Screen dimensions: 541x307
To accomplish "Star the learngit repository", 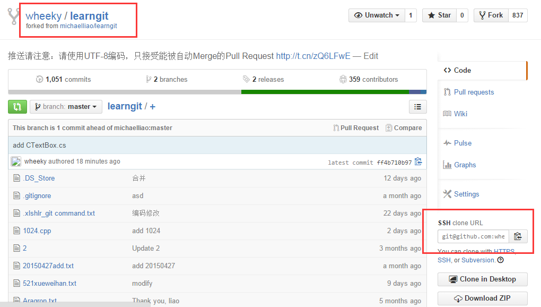I will coord(439,15).
